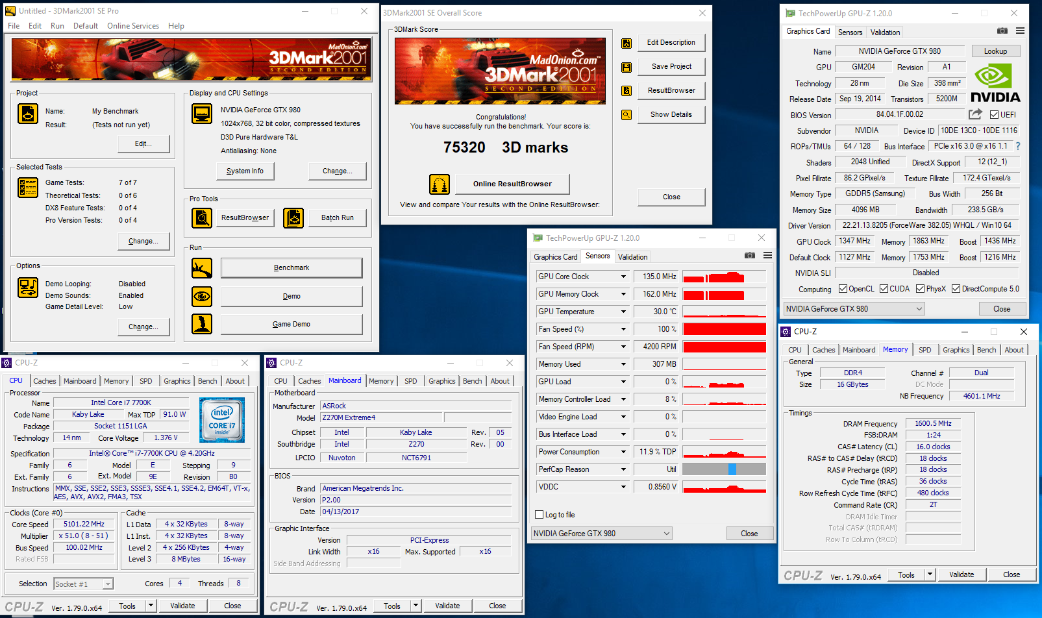This screenshot has height=618, width=1042.
Task: Expand the Fan Speed (RPM) sensor dropdown
Action: 623,347
